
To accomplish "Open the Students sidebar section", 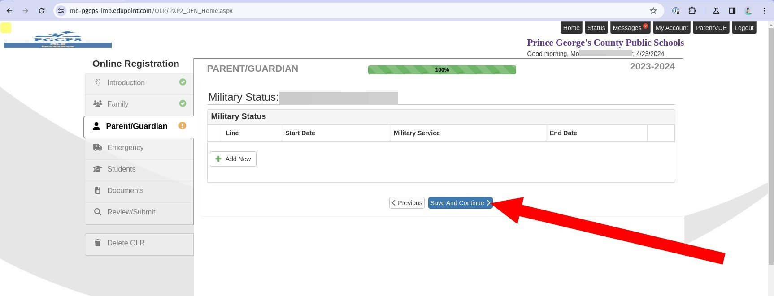I will [x=122, y=169].
